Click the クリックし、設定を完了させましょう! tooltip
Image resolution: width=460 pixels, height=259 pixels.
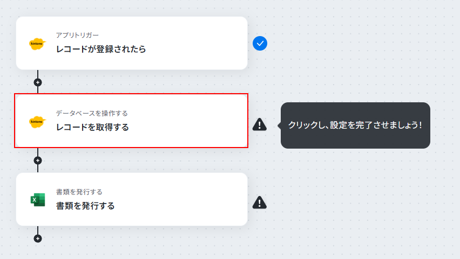[355, 125]
